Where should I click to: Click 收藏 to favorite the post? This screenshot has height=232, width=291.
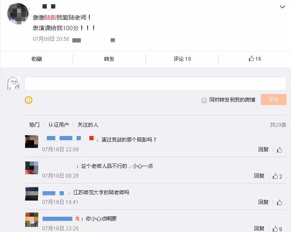tap(37, 59)
